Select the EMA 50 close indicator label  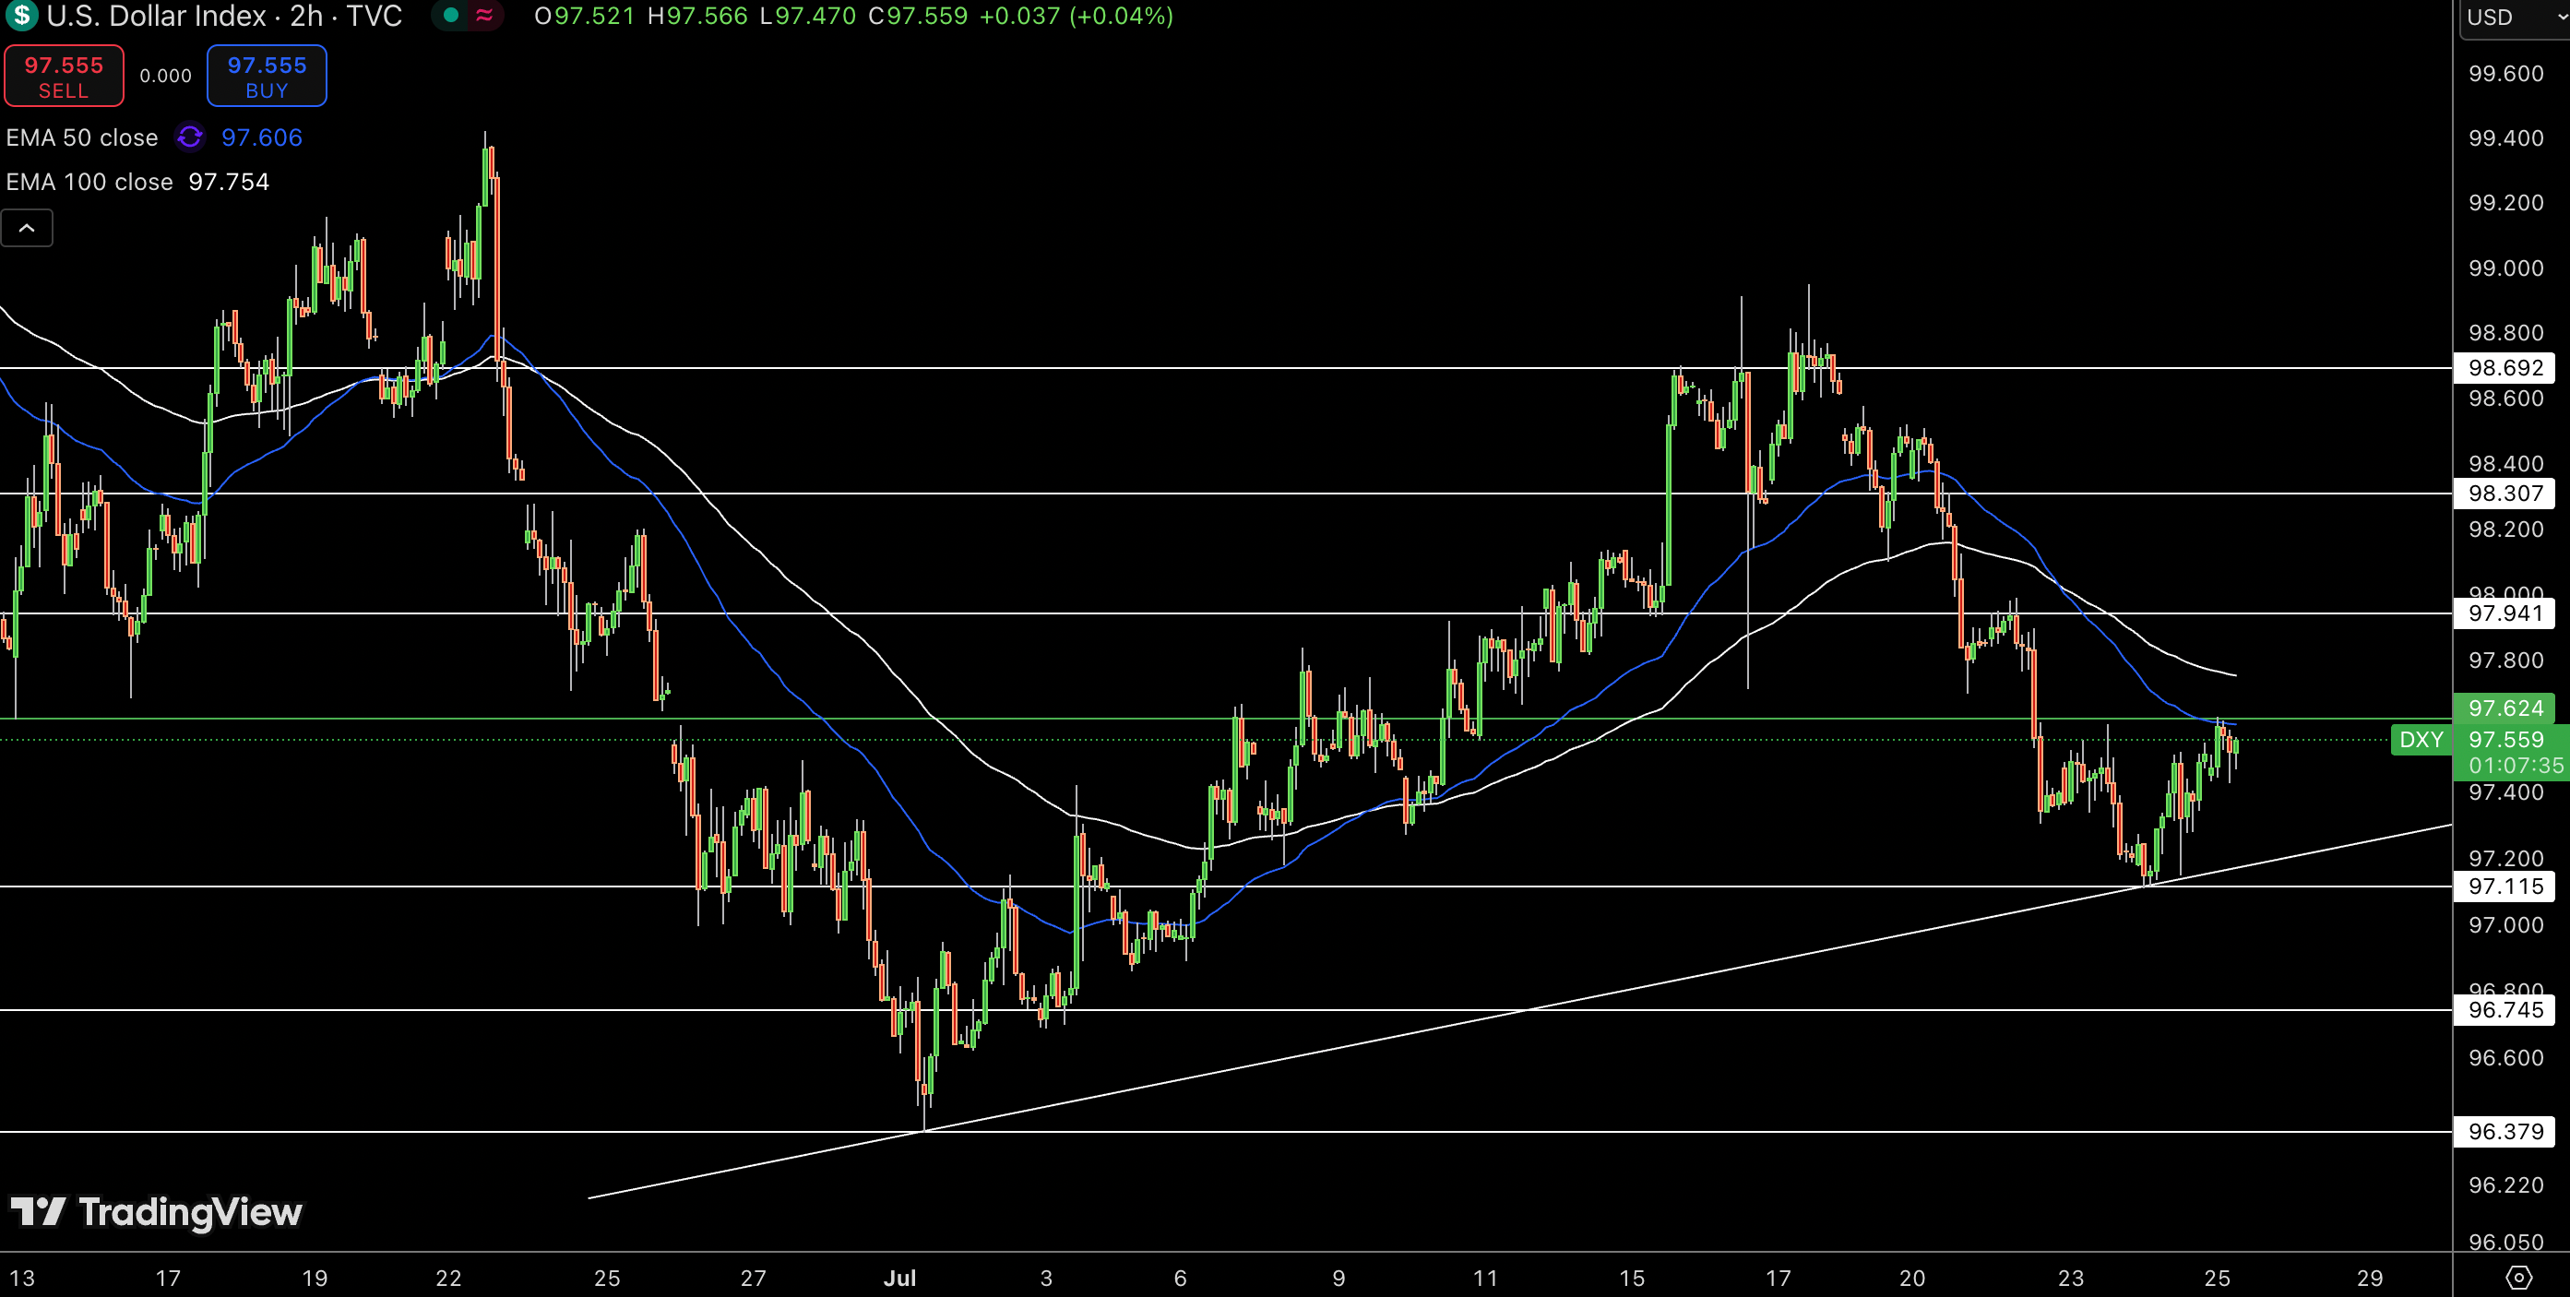(x=82, y=137)
